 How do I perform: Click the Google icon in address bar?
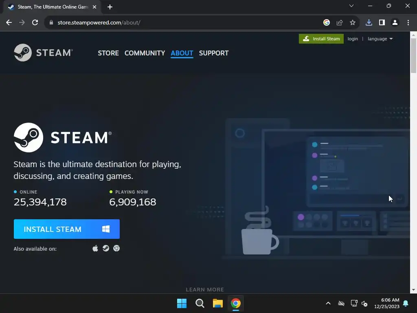[x=327, y=23]
